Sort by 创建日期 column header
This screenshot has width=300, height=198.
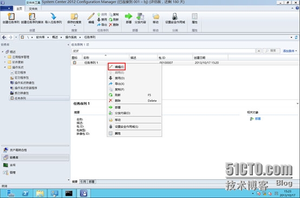pyautogui.click(x=210, y=58)
